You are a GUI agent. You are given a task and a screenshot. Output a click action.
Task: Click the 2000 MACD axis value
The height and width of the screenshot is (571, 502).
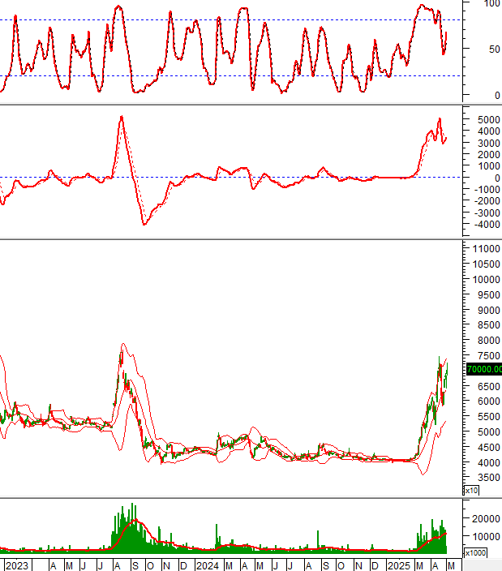tap(488, 154)
